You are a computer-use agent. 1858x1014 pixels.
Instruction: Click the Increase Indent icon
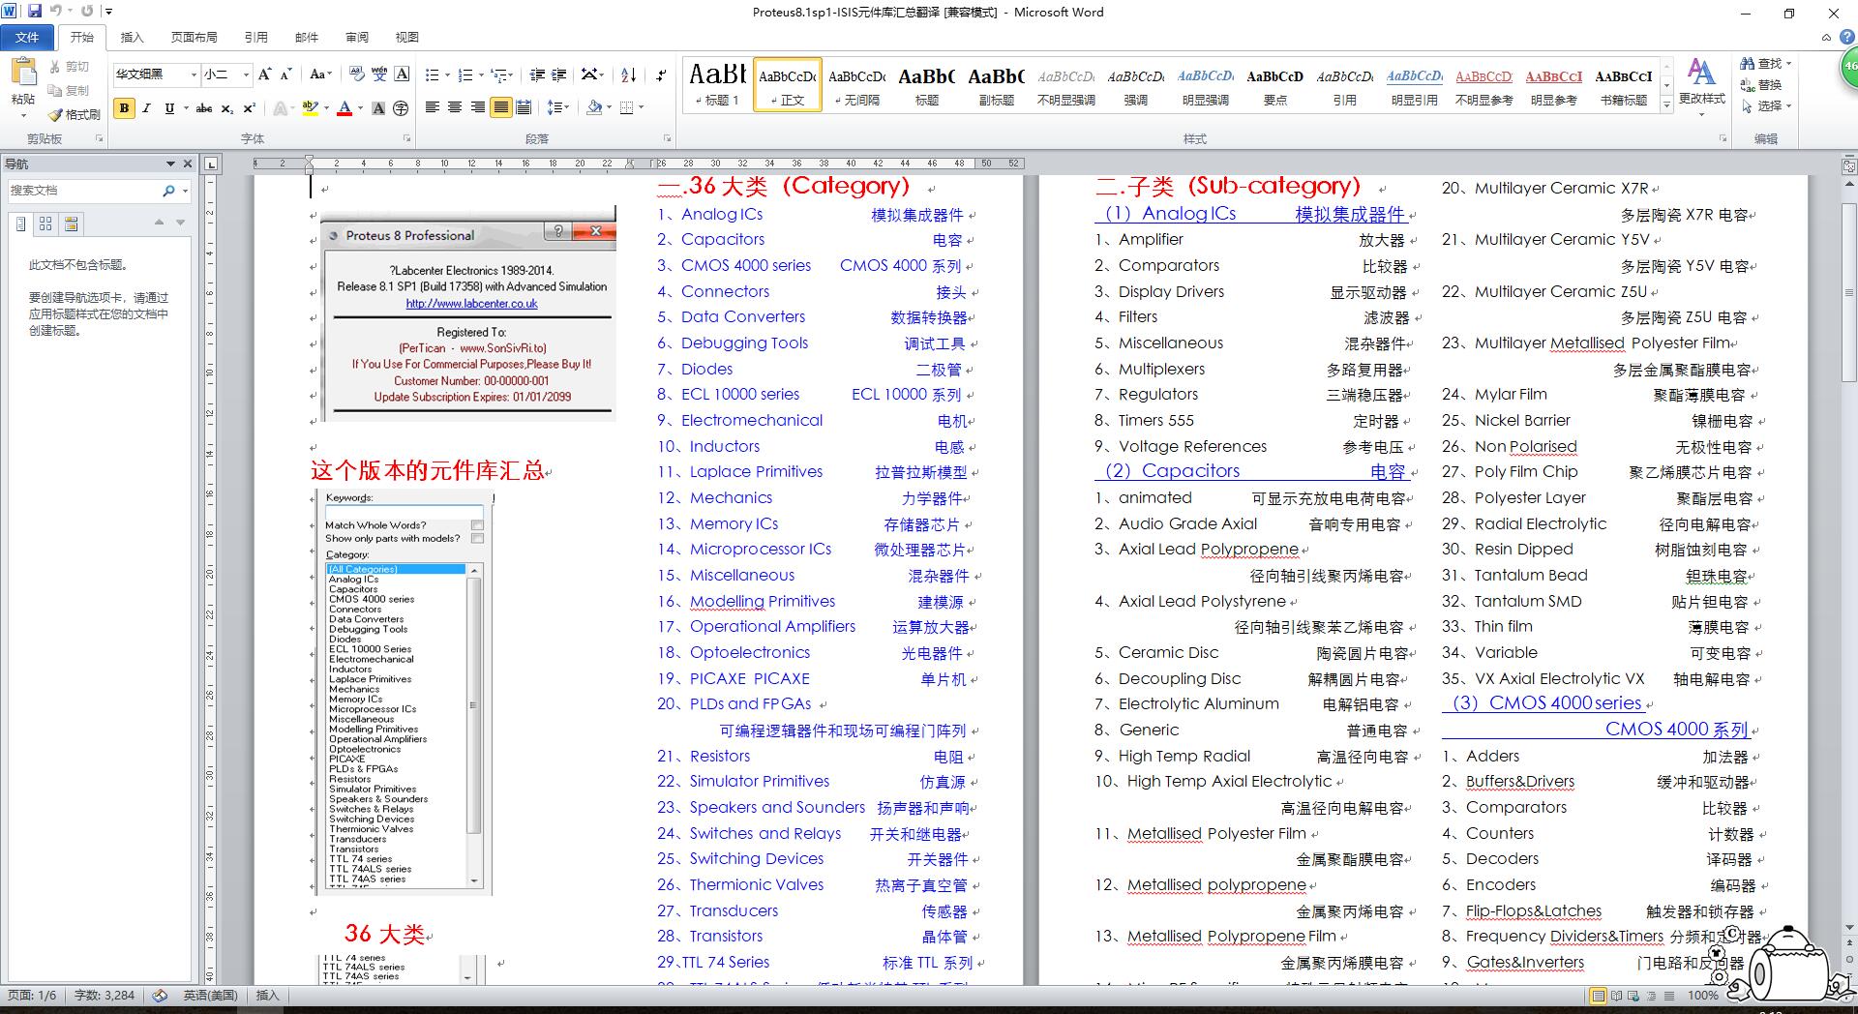pyautogui.click(x=559, y=75)
